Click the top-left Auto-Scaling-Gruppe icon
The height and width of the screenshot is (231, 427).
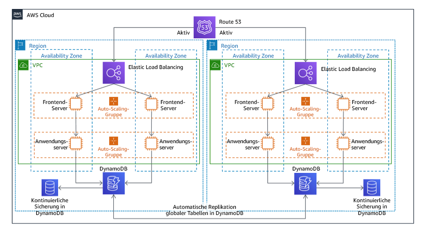[x=113, y=101]
